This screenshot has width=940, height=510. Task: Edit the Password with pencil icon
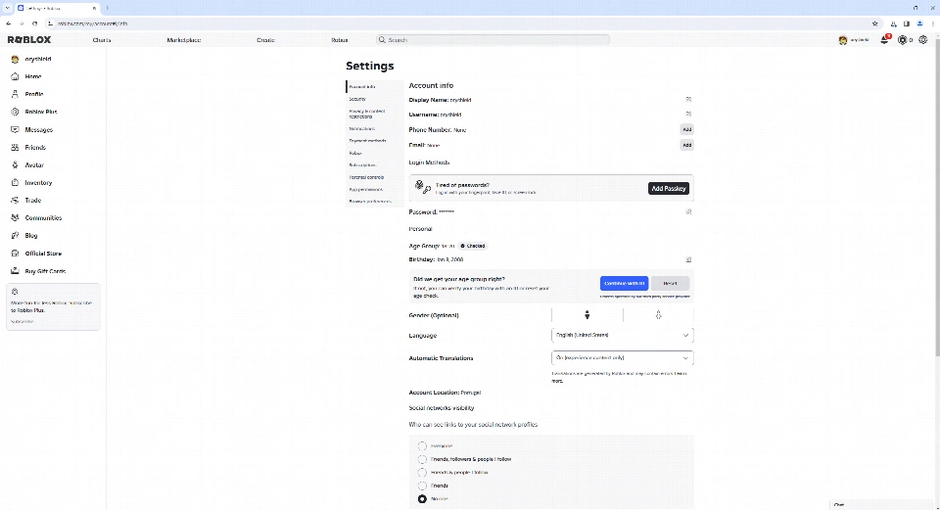(x=688, y=211)
